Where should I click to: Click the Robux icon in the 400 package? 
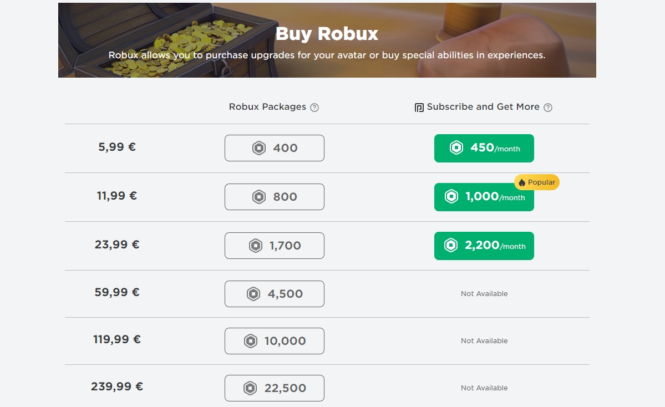point(259,148)
